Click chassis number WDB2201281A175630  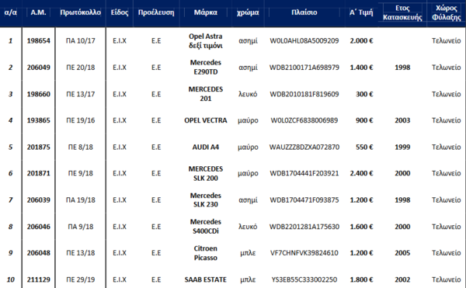[x=304, y=227]
